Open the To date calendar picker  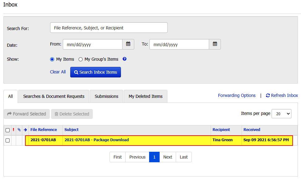(215, 44)
